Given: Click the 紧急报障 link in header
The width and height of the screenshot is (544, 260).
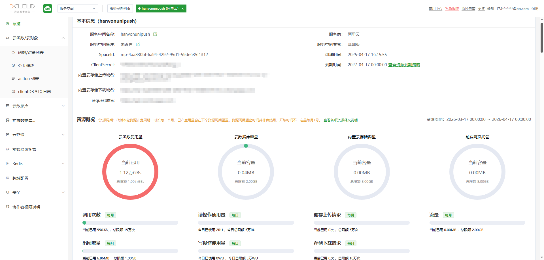Looking at the screenshot, I should [x=452, y=9].
